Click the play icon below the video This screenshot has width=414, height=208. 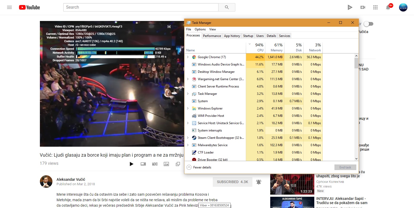coord(131,164)
